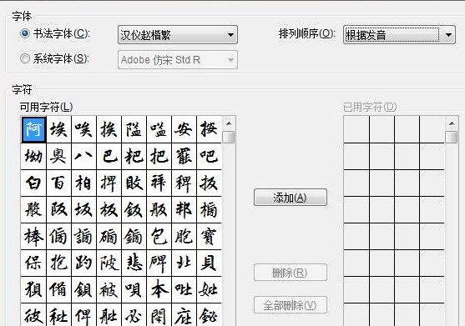Select the character 板 in available list
Viewport: 465px width, 326px height.
[x=109, y=209]
